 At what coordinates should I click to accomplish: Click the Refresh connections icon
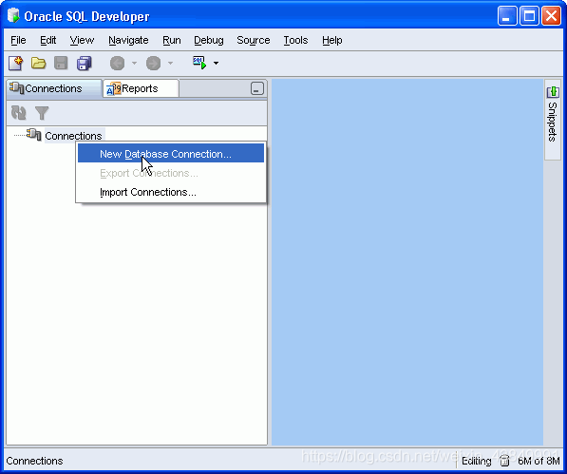click(18, 113)
